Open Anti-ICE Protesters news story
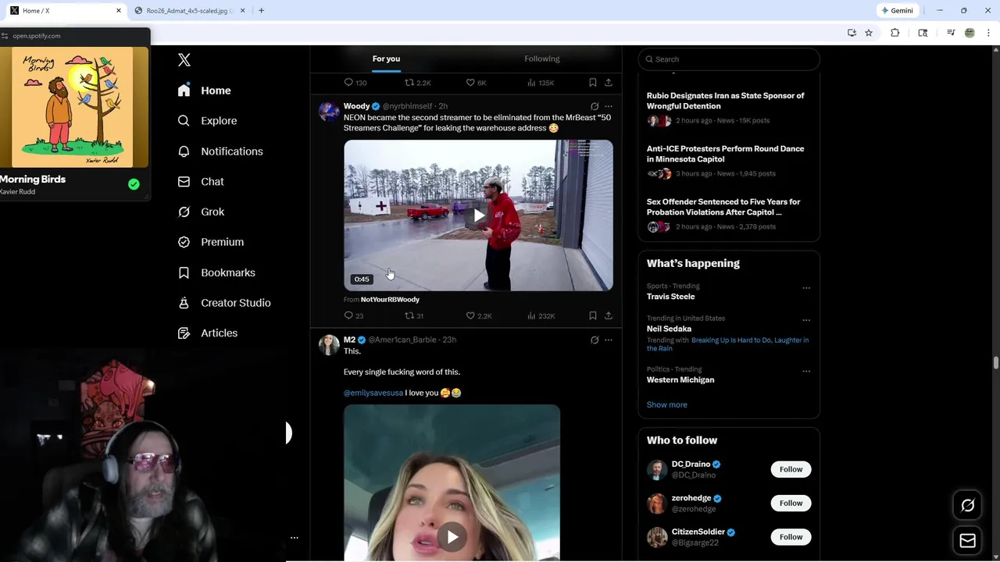The image size is (1000, 562). coord(725,154)
